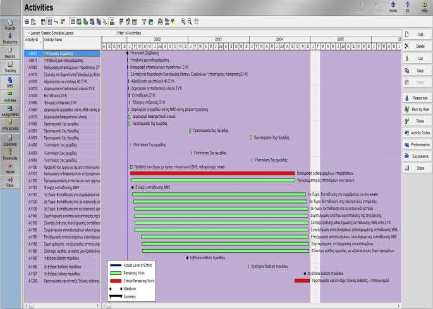Open the Projects sidebar view
This screenshot has height=309, width=433.
point(10,25)
